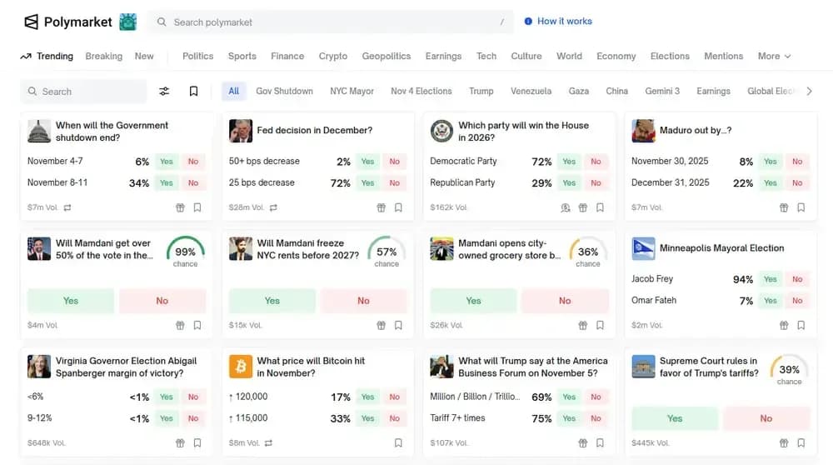Open the Politics category

coord(197,57)
